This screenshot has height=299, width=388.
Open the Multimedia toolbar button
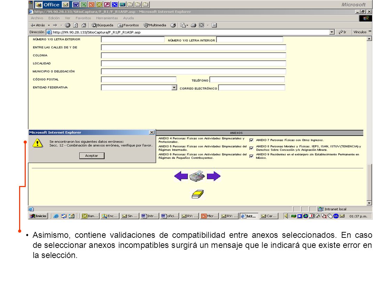coord(155,25)
